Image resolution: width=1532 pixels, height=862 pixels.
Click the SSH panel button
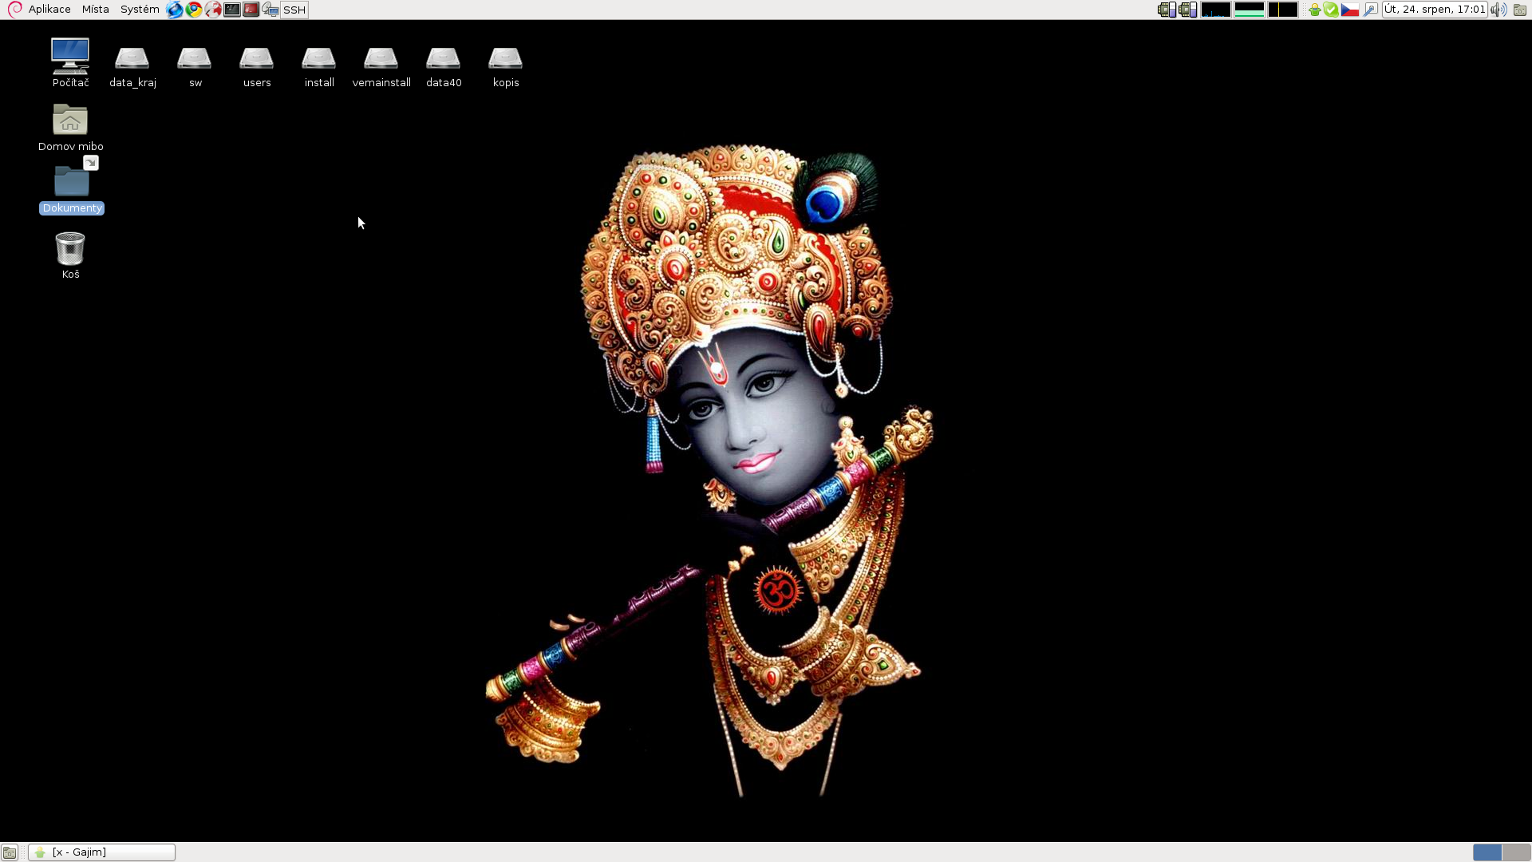point(294,10)
